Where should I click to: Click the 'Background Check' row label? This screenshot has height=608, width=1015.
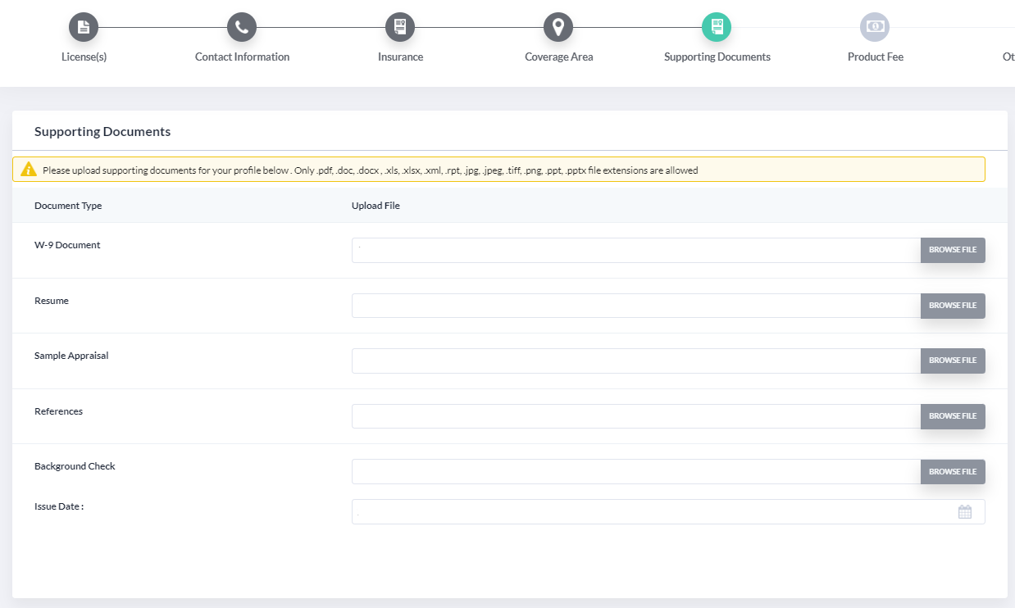[x=75, y=466]
